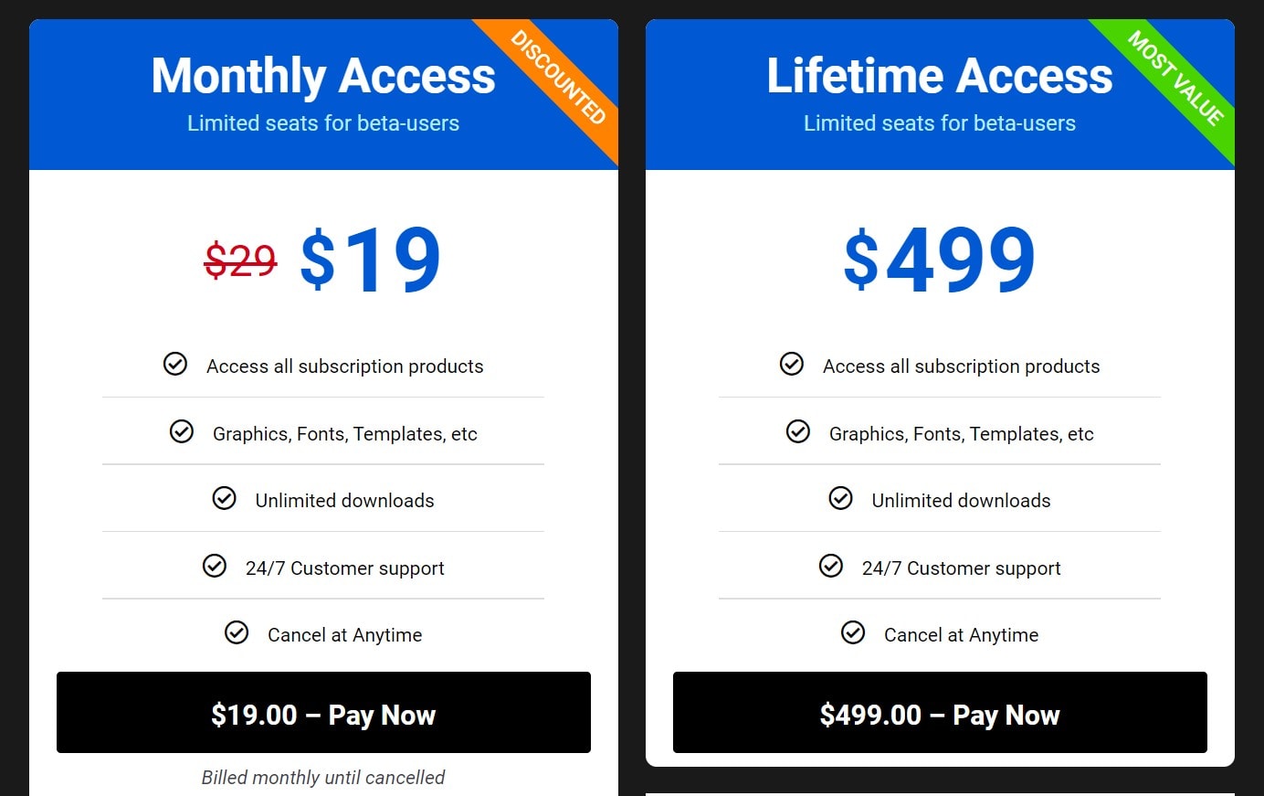This screenshot has width=1264, height=796.
Task: Click the crossed-out $29 price
Action: pos(240,260)
